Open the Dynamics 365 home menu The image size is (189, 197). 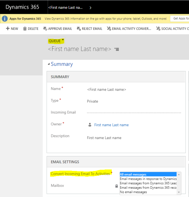(22, 7)
